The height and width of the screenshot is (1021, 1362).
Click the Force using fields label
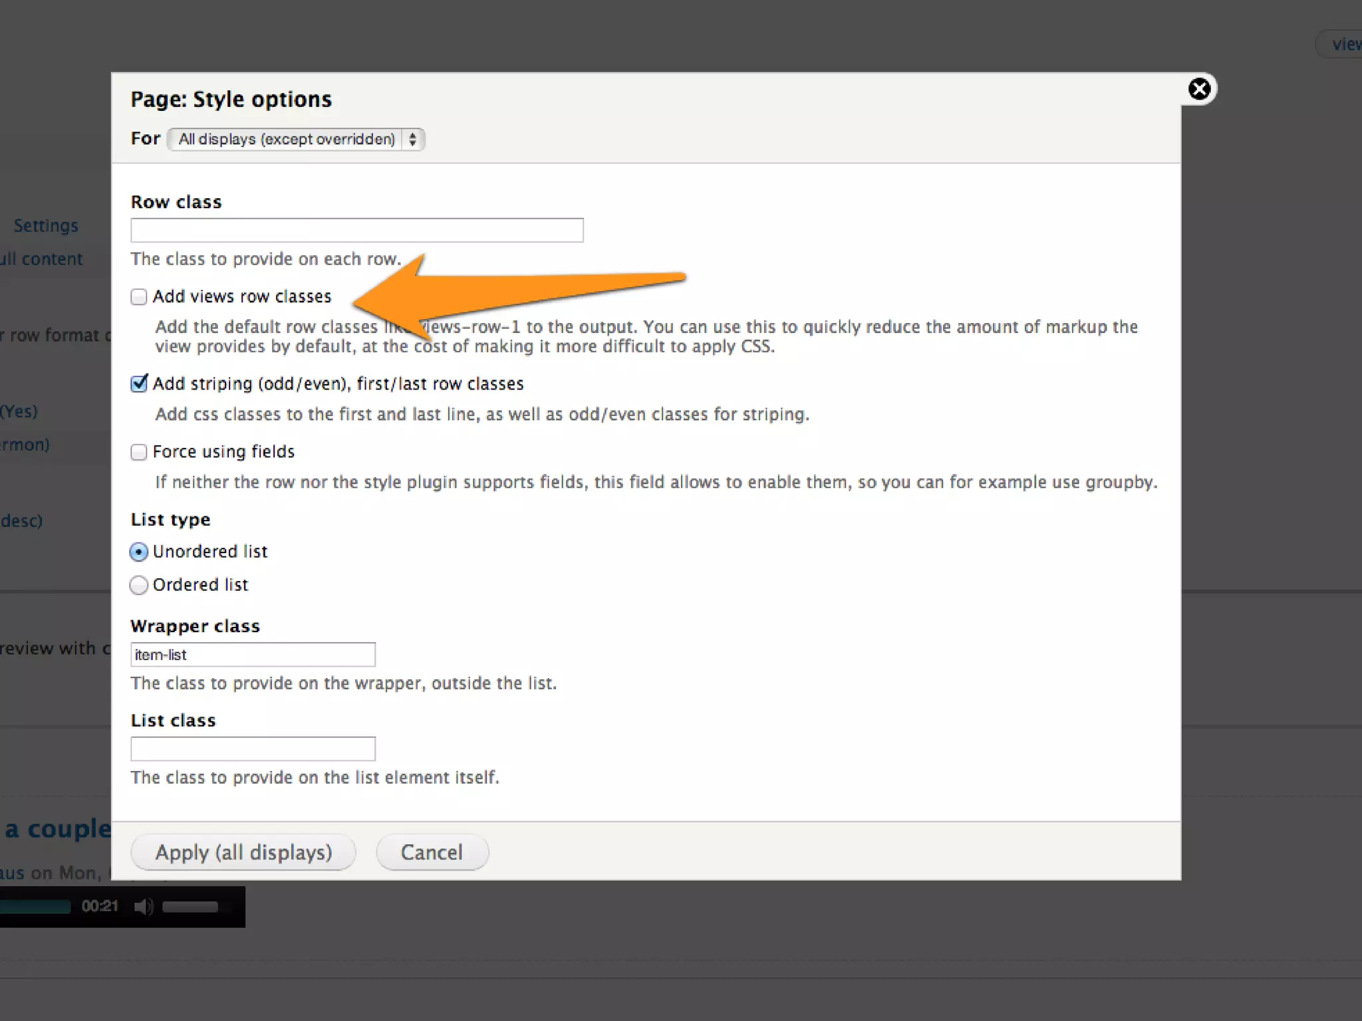pyautogui.click(x=223, y=452)
